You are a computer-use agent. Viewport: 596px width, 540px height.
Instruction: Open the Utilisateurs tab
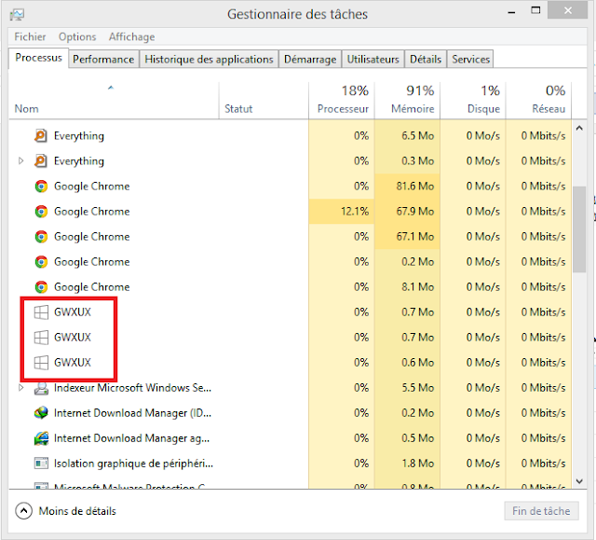click(x=372, y=60)
